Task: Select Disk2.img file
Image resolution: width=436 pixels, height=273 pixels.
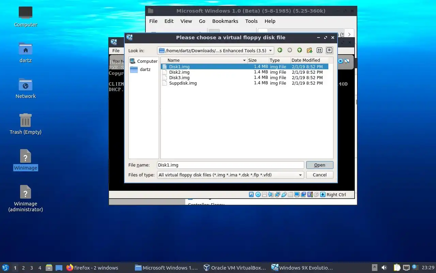Action: pyautogui.click(x=244, y=72)
